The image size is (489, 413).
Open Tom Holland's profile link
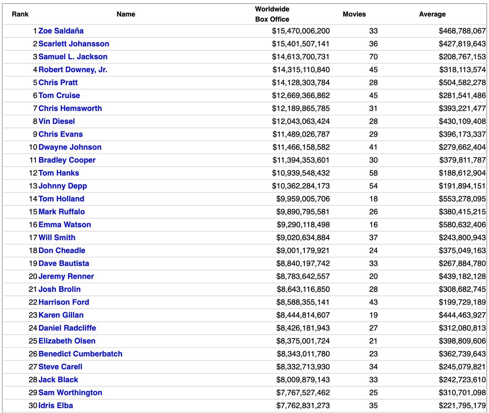[61, 199]
